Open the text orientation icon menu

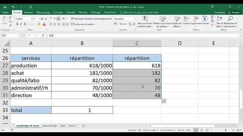coord(64,19)
